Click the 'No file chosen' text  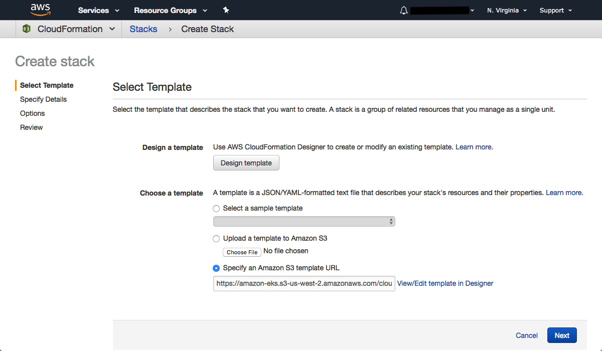point(286,251)
